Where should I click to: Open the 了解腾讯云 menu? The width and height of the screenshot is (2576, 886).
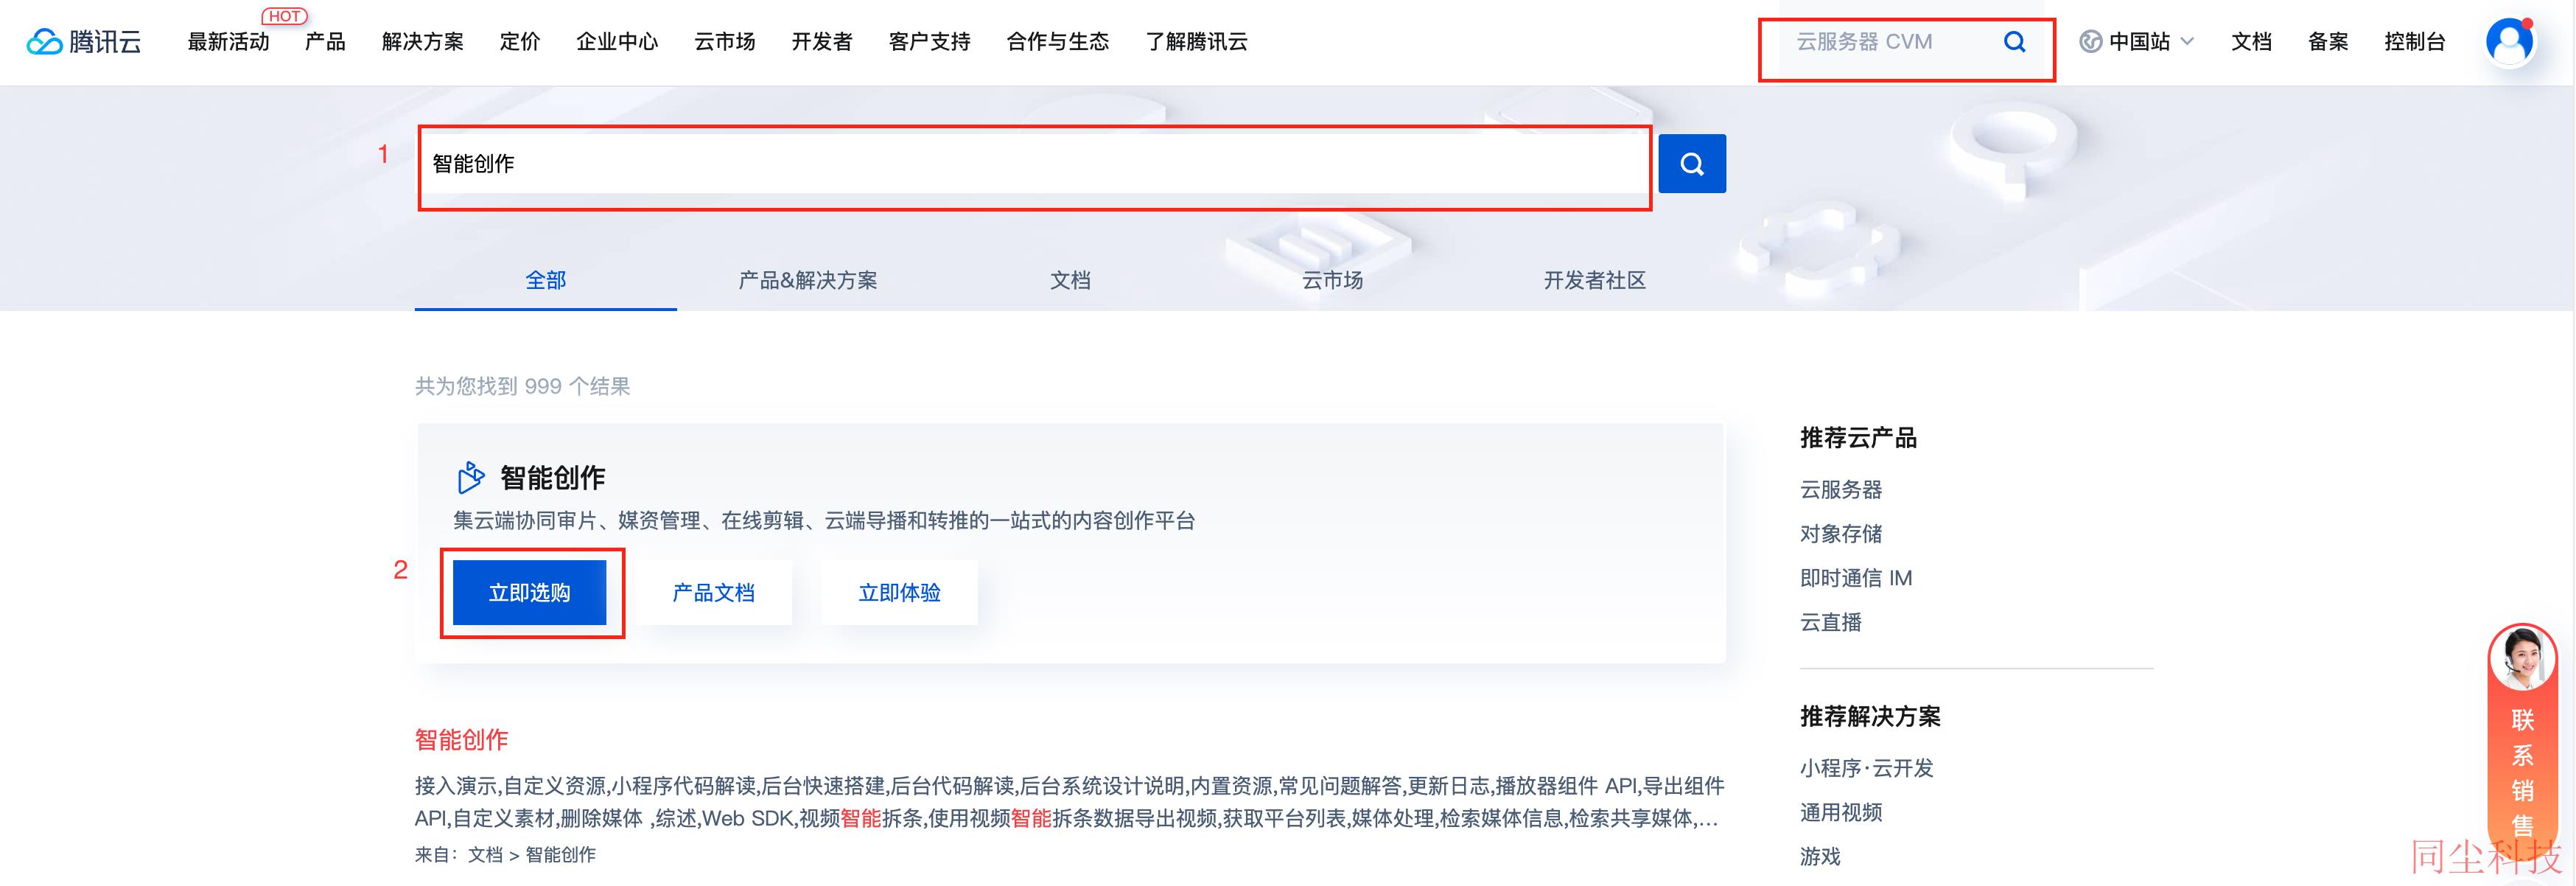pyautogui.click(x=1197, y=41)
